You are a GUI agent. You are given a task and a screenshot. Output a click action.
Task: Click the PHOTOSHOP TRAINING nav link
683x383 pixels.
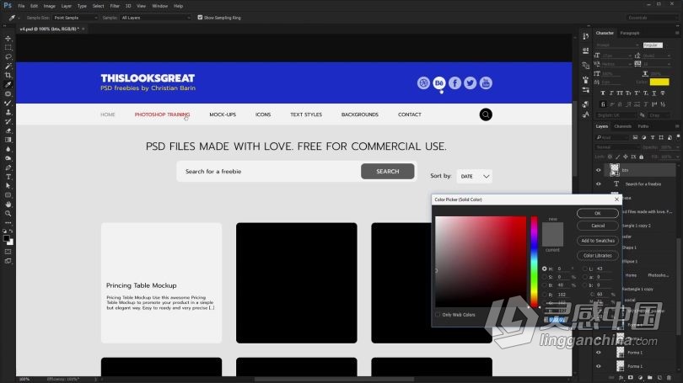point(162,114)
